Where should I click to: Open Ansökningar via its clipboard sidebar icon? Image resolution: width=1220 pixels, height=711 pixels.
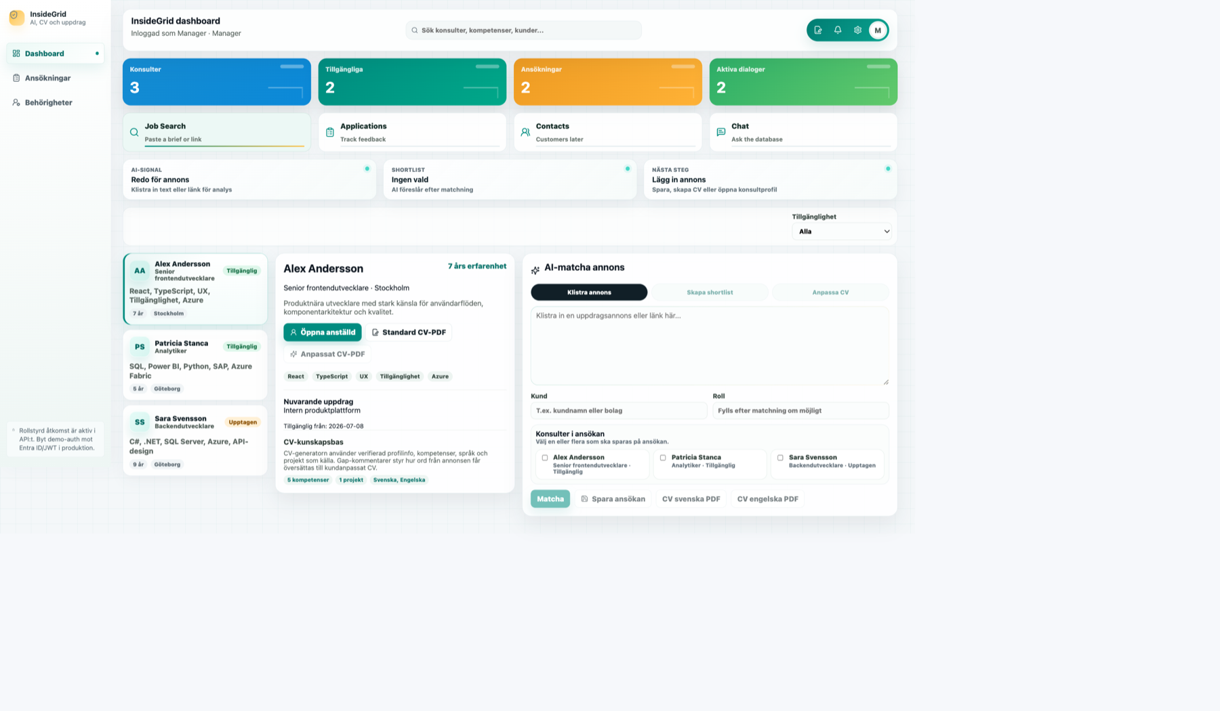(16, 78)
